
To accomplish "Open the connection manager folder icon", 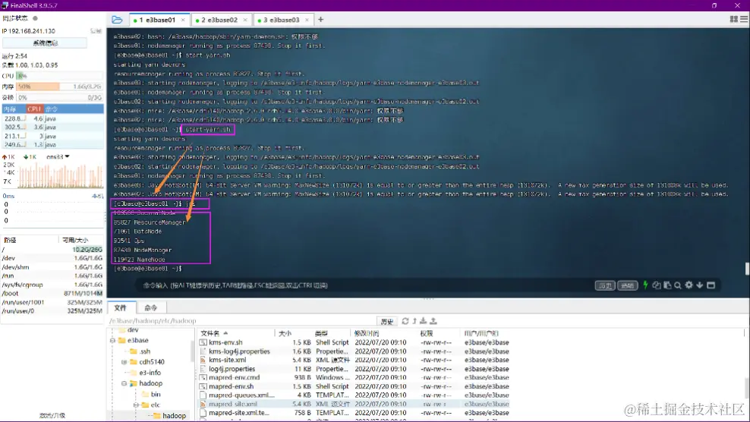I will [x=117, y=20].
